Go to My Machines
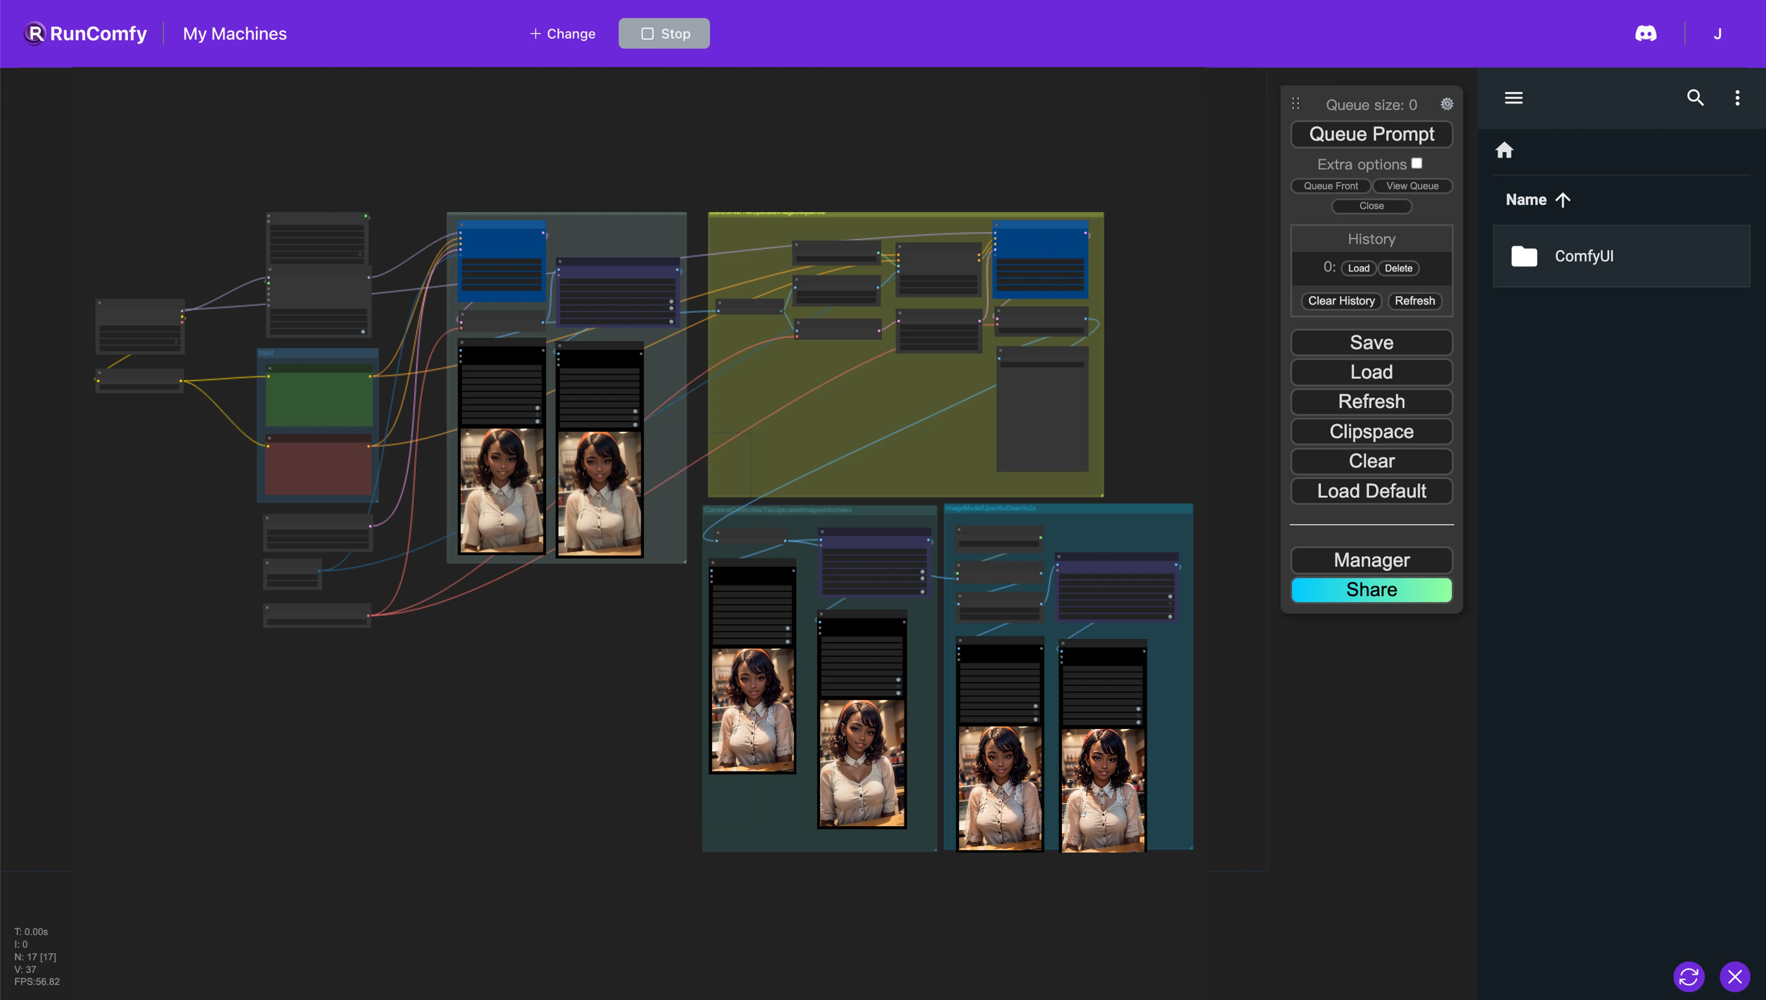This screenshot has width=1766, height=1000. pos(234,34)
